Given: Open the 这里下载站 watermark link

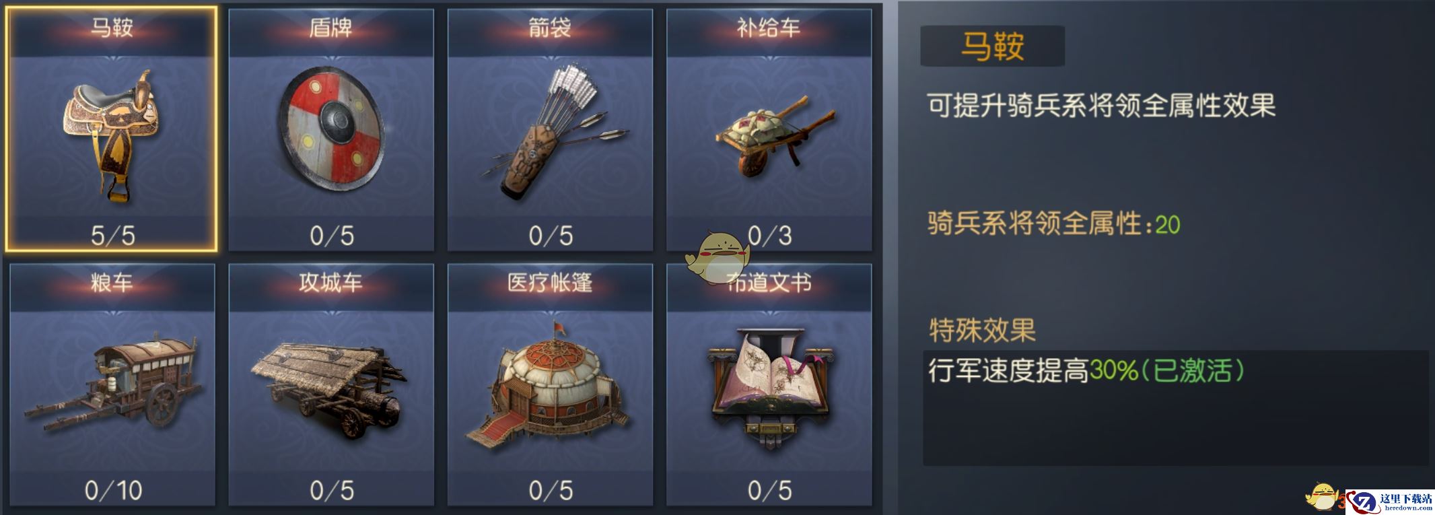Looking at the screenshot, I should point(1389,502).
